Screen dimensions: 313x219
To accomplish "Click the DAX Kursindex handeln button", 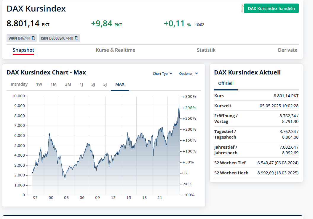I will point(271,8).
